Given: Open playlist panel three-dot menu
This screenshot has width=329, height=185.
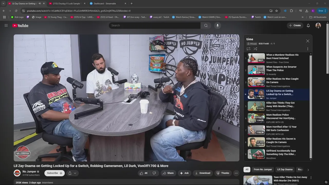Looking at the screenshot, I should pos(308,49).
